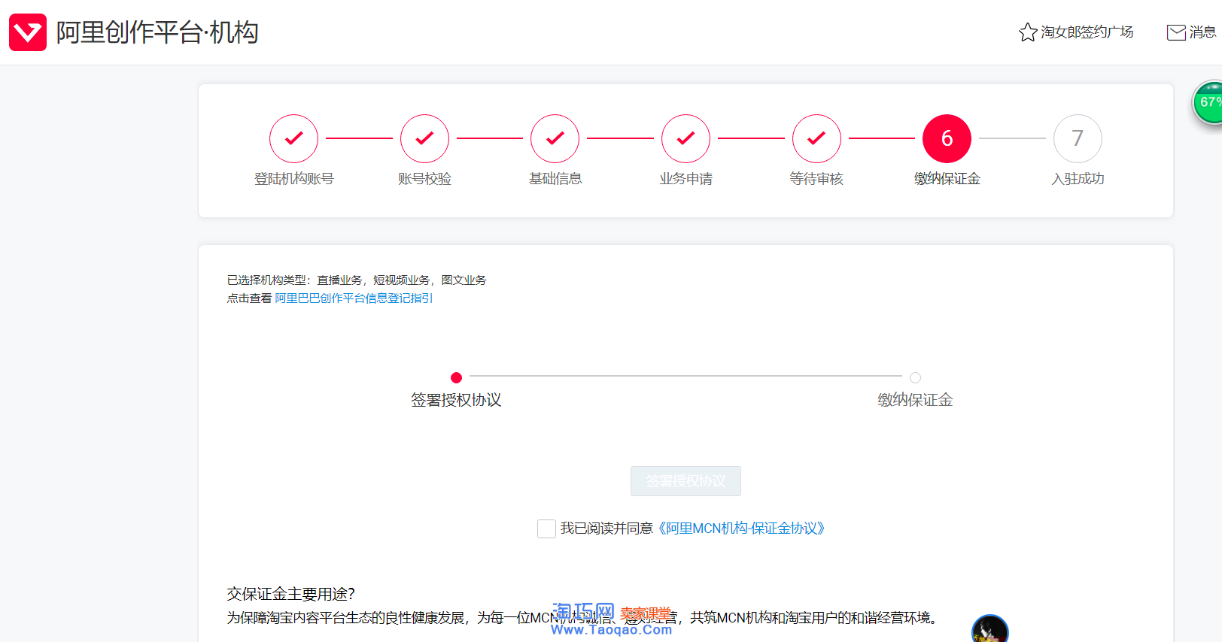This screenshot has width=1222, height=642.
Task: Click the red 签署授权协议 progress dot
Action: [456, 377]
